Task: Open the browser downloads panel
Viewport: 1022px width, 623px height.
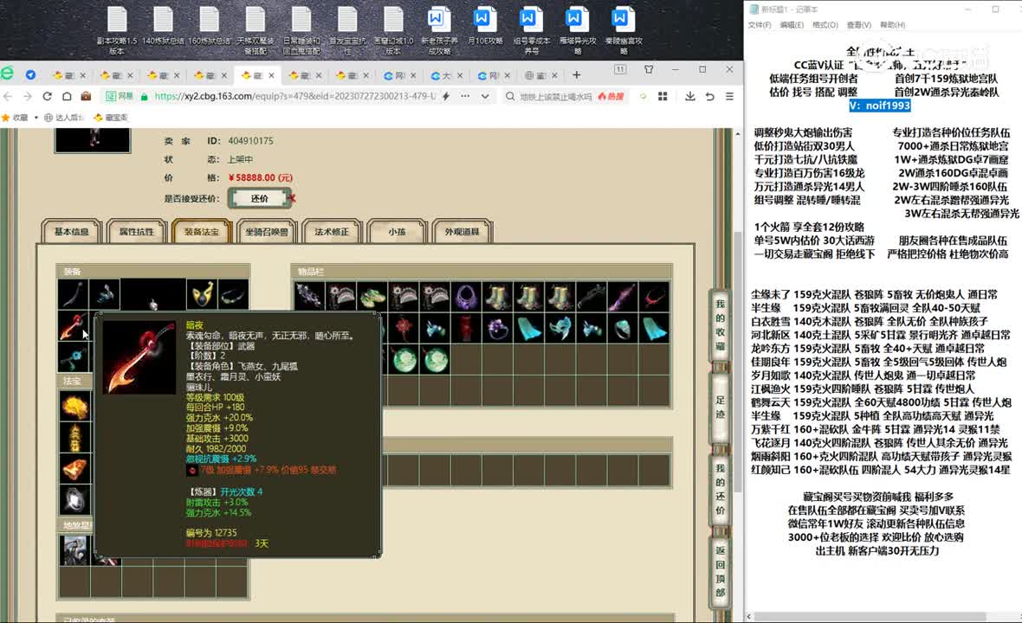Action: tap(689, 96)
